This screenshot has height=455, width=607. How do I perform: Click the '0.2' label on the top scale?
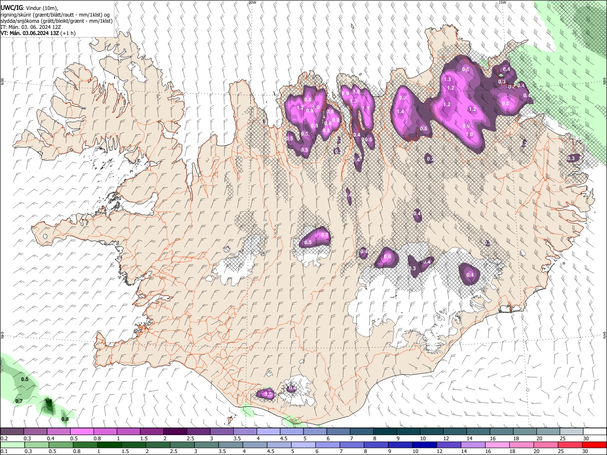pyautogui.click(x=4, y=438)
